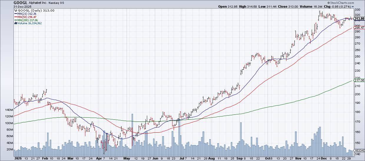This screenshot has height=161, width=365.
Task: Open the dropdown arrow next to Chg value
Action: click(x=353, y=6)
